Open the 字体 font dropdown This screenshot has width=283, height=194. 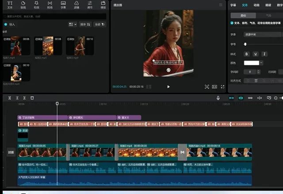click(262, 34)
